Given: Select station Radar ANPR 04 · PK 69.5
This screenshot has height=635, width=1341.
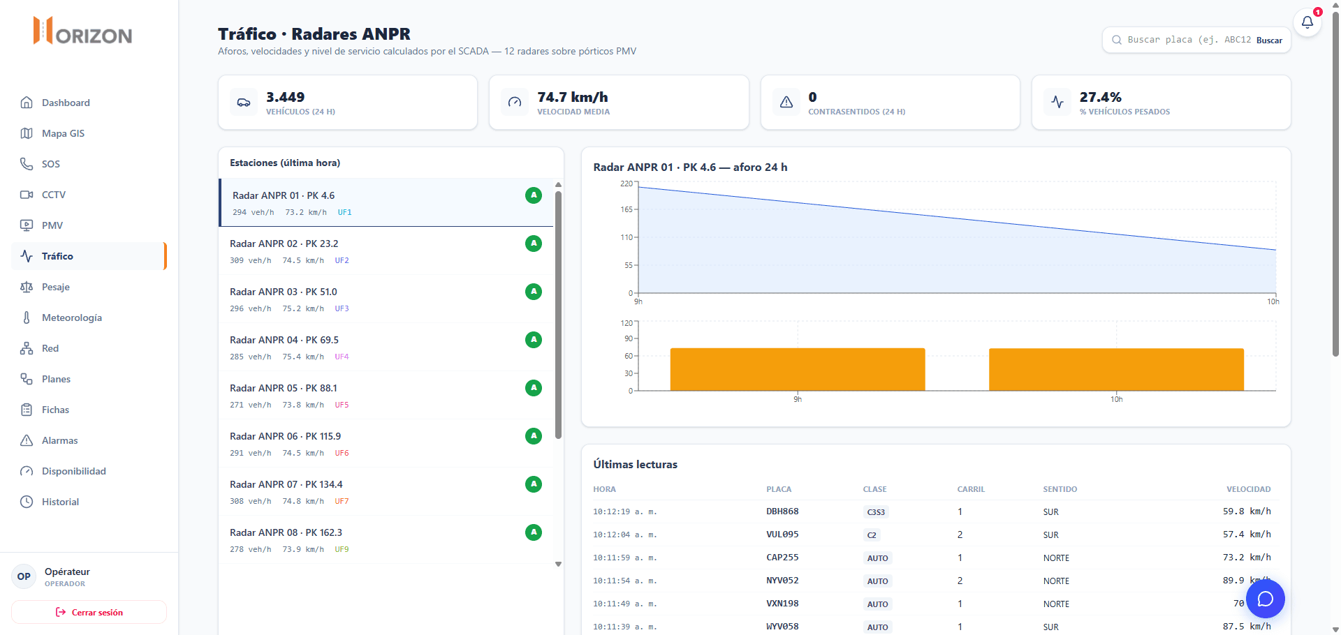Looking at the screenshot, I should [x=386, y=348].
